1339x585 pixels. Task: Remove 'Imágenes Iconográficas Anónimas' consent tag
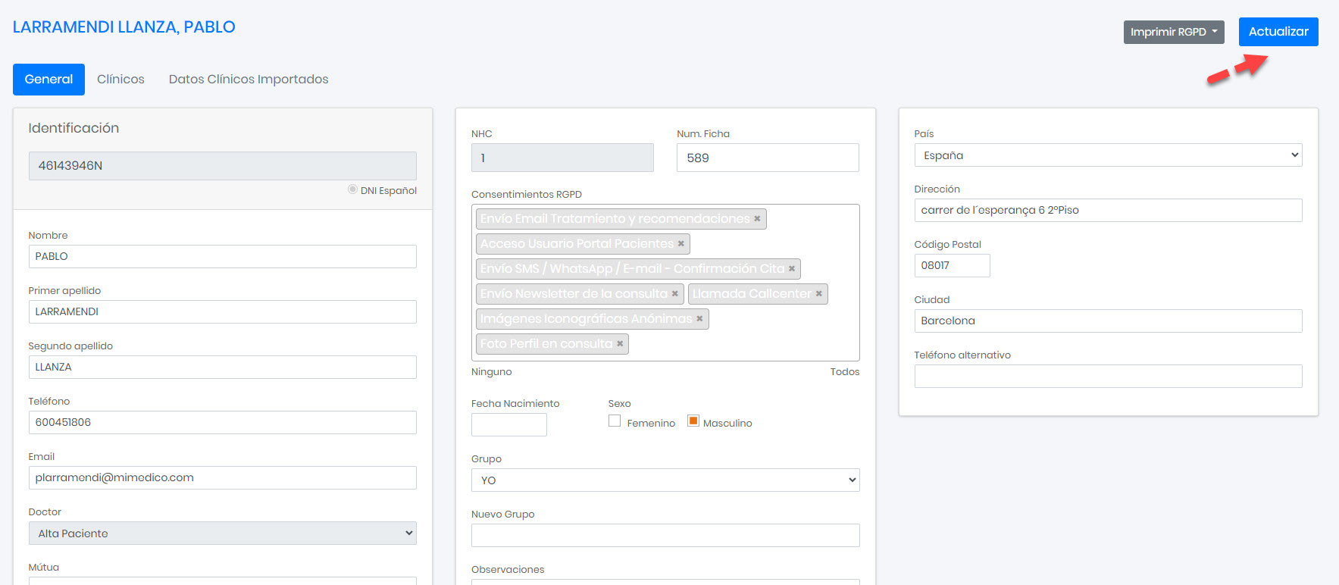[699, 319]
